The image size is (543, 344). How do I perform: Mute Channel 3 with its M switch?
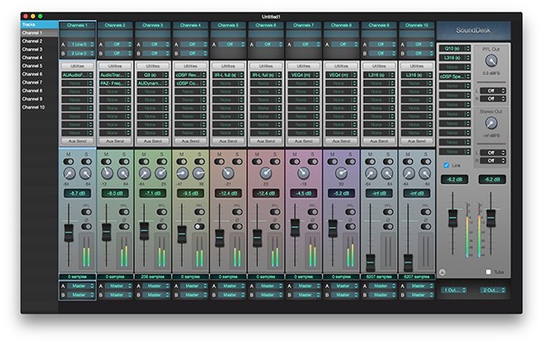point(144,162)
